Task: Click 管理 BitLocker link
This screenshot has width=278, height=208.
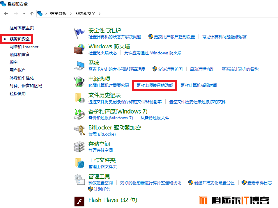Action: coord(102,134)
